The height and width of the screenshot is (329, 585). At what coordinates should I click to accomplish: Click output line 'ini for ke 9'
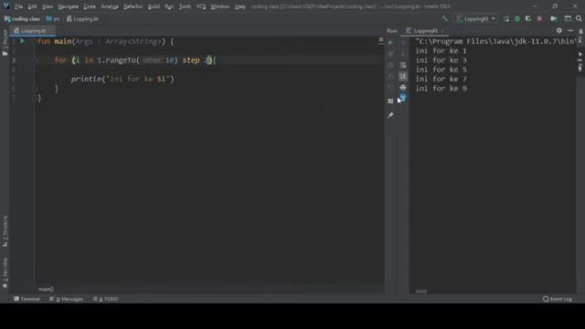click(x=441, y=89)
